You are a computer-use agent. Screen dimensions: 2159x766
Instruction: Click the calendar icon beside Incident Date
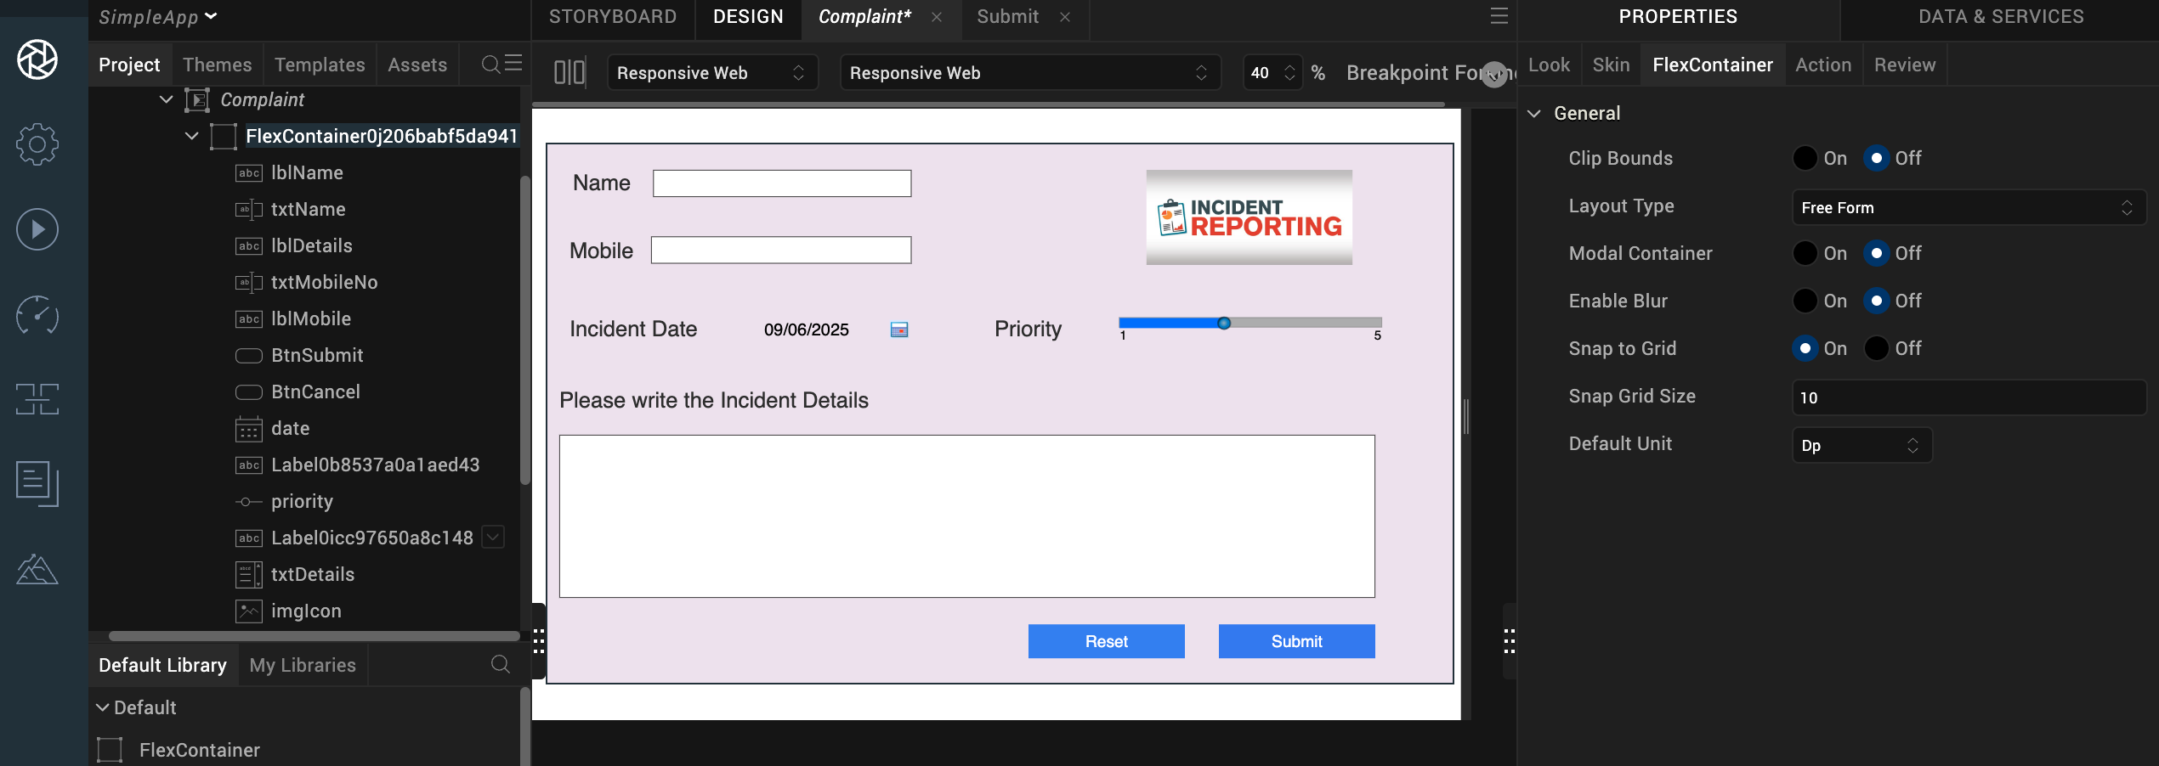click(898, 329)
